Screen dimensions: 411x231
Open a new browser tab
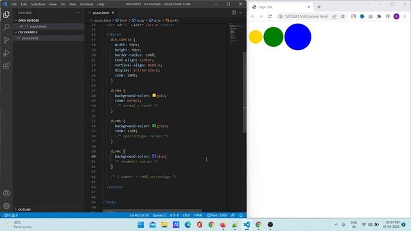319,7
